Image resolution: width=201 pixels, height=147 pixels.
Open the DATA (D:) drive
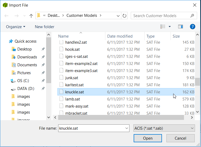[26, 89]
